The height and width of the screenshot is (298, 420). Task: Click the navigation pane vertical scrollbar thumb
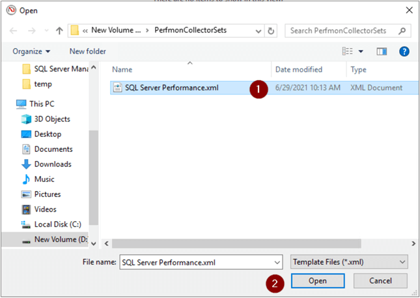pos(94,177)
